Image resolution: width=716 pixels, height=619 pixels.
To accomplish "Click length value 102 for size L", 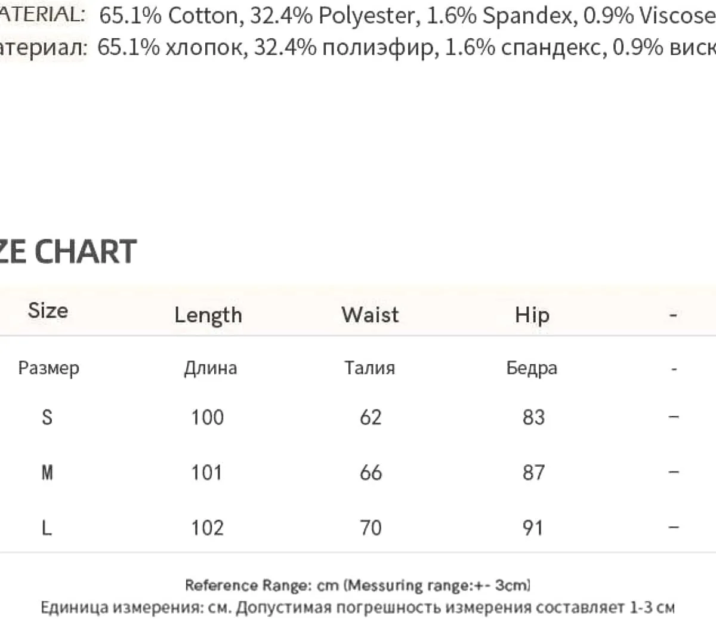I will click(x=207, y=528).
